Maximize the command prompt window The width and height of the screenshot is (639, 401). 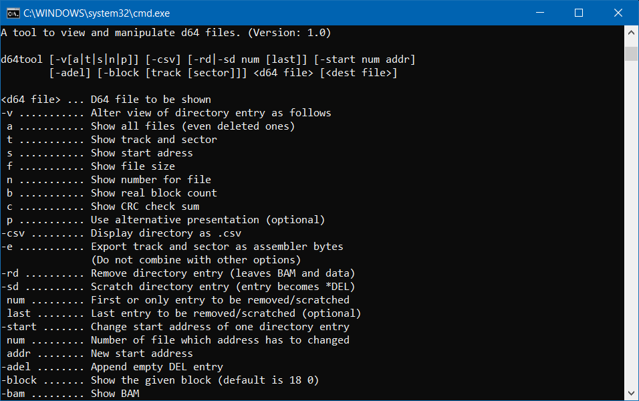579,13
